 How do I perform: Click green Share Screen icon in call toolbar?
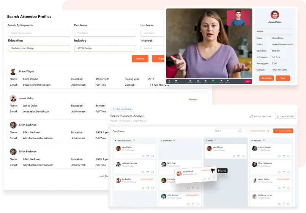[213, 81]
